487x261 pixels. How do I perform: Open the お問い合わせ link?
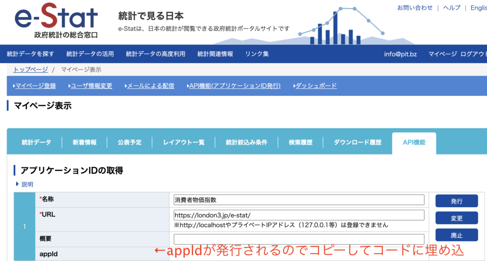tap(415, 8)
